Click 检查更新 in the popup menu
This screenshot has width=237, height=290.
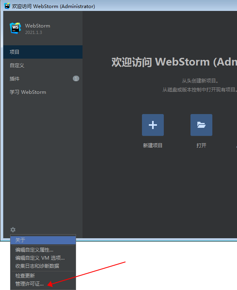click(43, 276)
